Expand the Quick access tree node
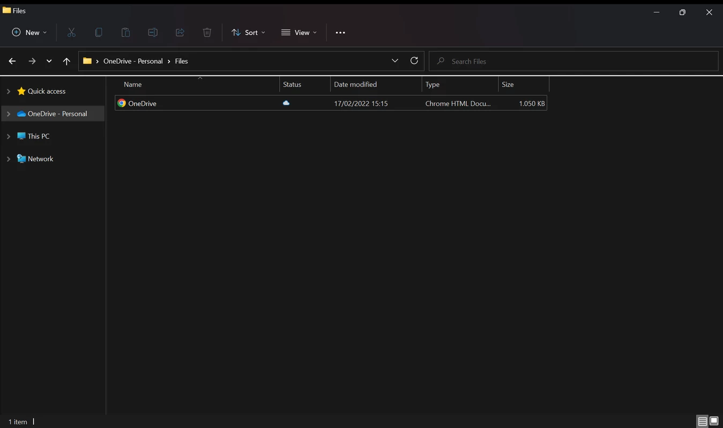This screenshot has width=723, height=428. click(9, 91)
